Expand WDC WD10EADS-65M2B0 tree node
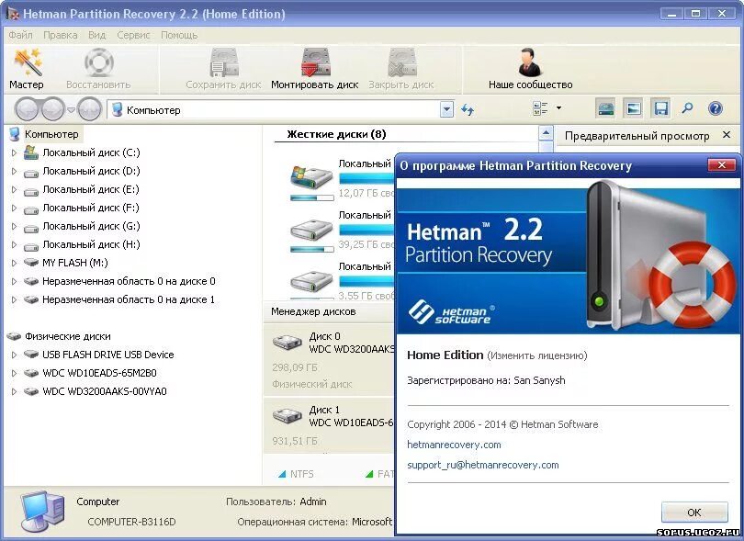The width and height of the screenshot is (744, 541). (14, 374)
